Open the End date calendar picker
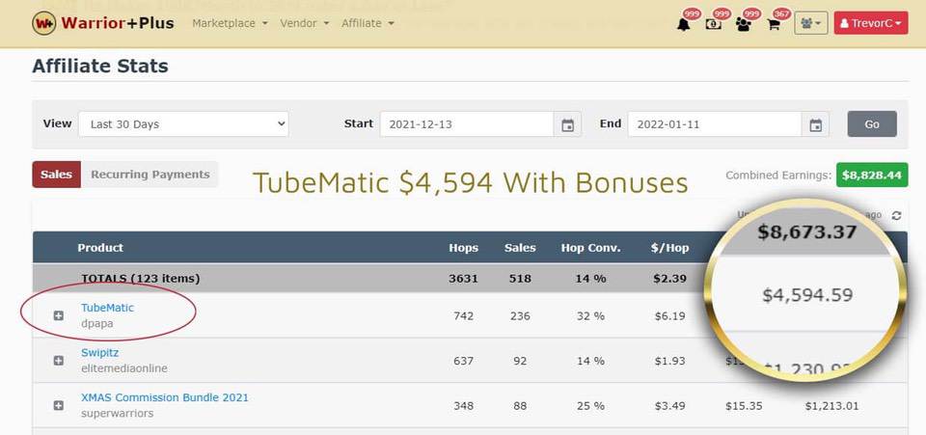This screenshot has width=926, height=435. click(x=816, y=124)
